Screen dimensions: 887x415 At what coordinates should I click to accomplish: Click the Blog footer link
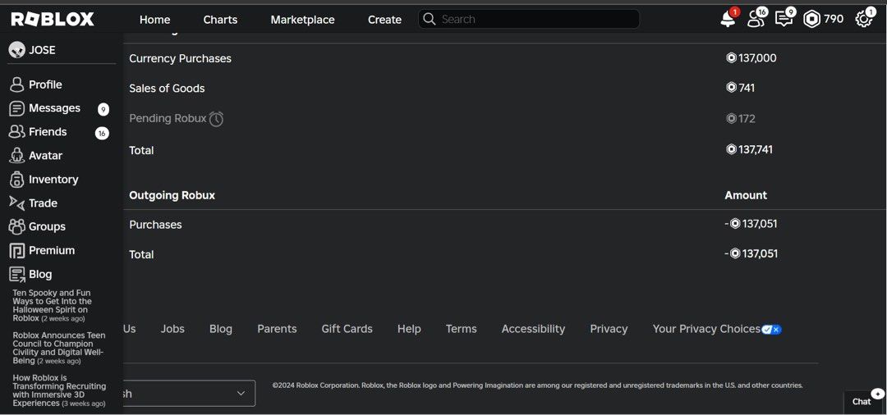coord(221,329)
